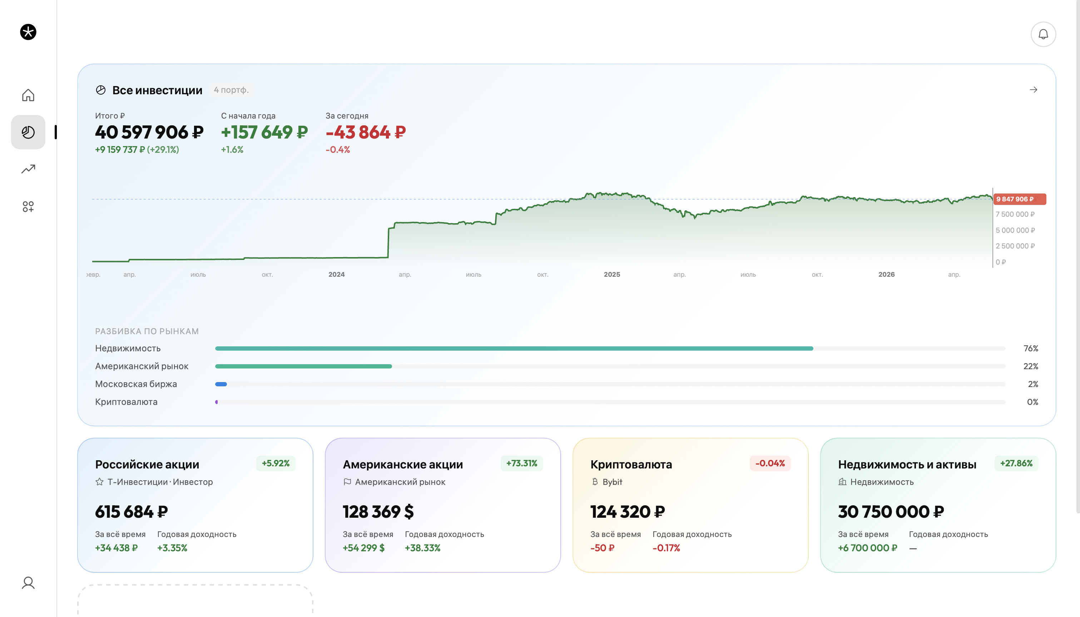Screen dimensions: 1080x617
Task: Click the +1.6% year-to-date percentage
Action: tap(232, 150)
